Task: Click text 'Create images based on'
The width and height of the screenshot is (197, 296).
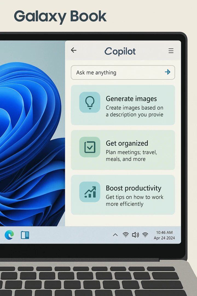Action: pyautogui.click(x=134, y=108)
